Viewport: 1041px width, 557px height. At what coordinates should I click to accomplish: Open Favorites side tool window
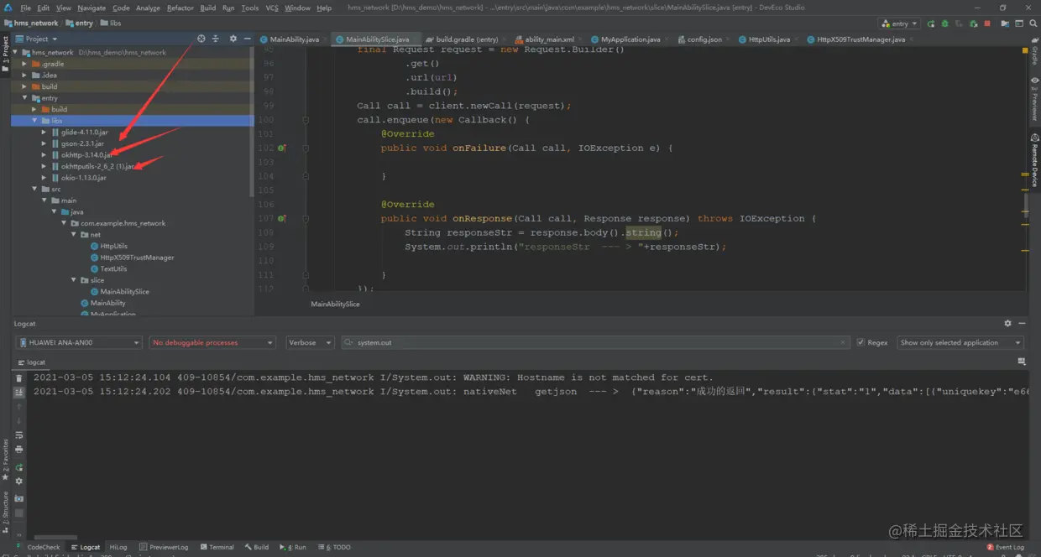click(5, 460)
